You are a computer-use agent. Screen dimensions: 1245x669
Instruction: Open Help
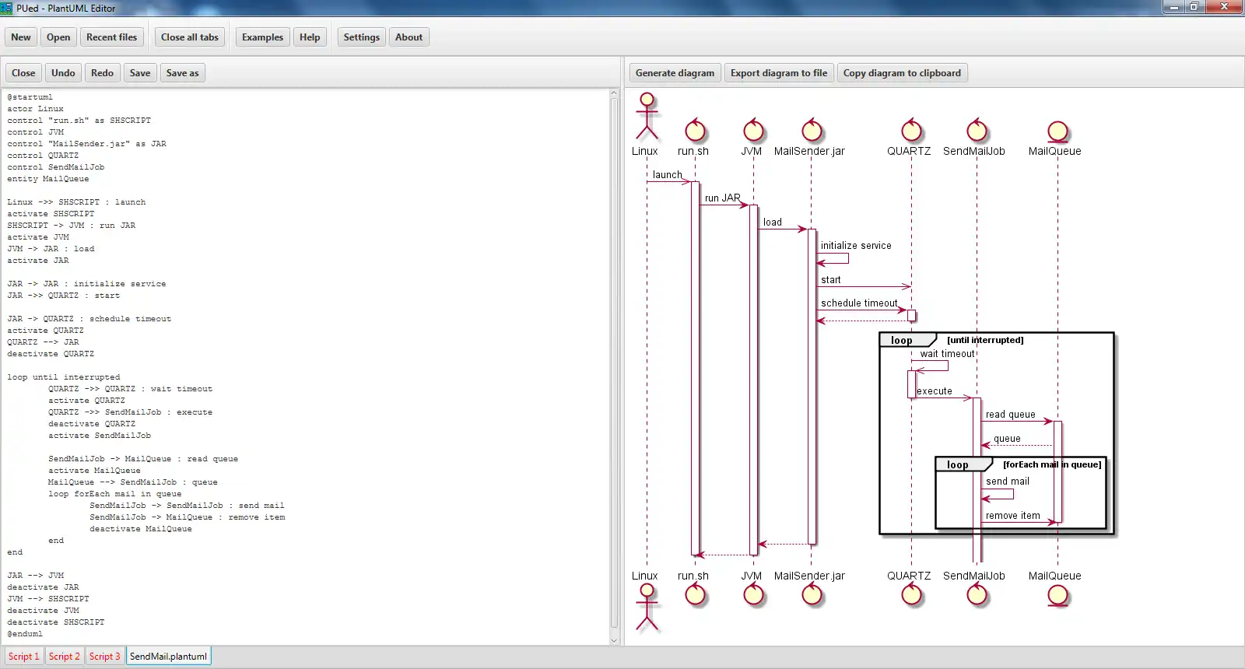click(x=310, y=37)
